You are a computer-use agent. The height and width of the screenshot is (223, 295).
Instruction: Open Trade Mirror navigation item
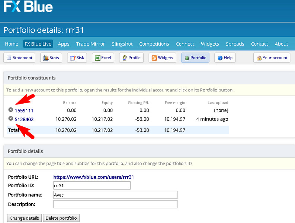pyautogui.click(x=90, y=44)
